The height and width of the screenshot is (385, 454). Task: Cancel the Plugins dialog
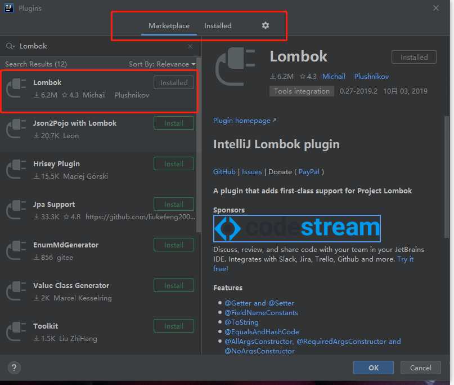(x=421, y=368)
